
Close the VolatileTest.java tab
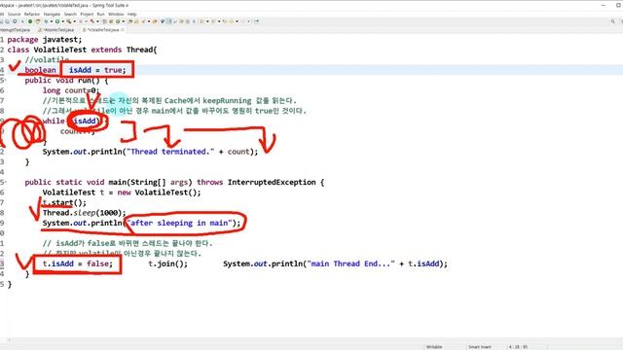pos(123,30)
